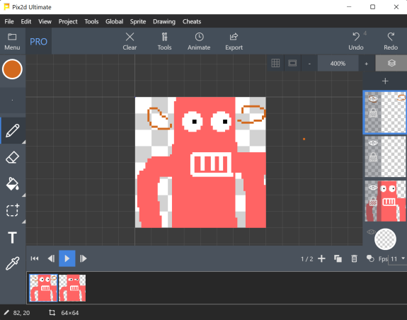Select the Paint Bucket fill tool
407x320 pixels.
point(13,184)
